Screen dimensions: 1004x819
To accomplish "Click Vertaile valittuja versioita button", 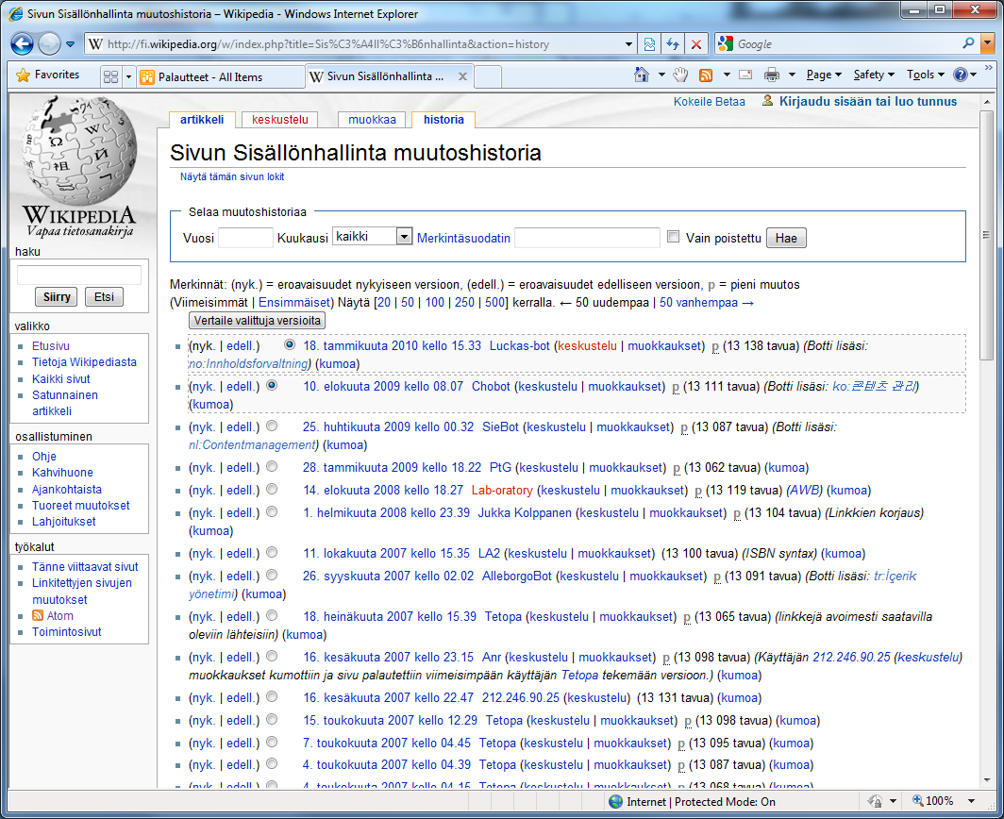I will (257, 320).
